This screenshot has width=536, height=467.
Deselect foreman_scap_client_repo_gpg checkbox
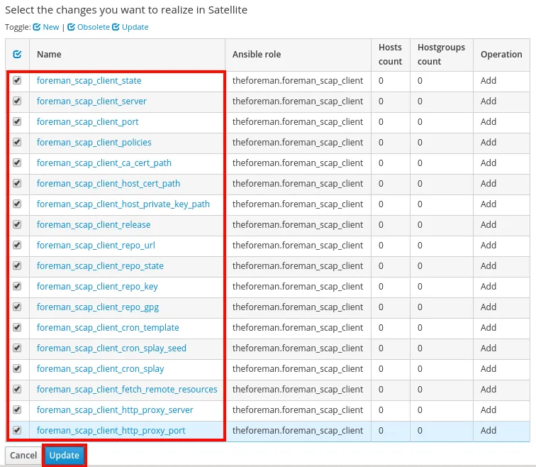coord(17,307)
